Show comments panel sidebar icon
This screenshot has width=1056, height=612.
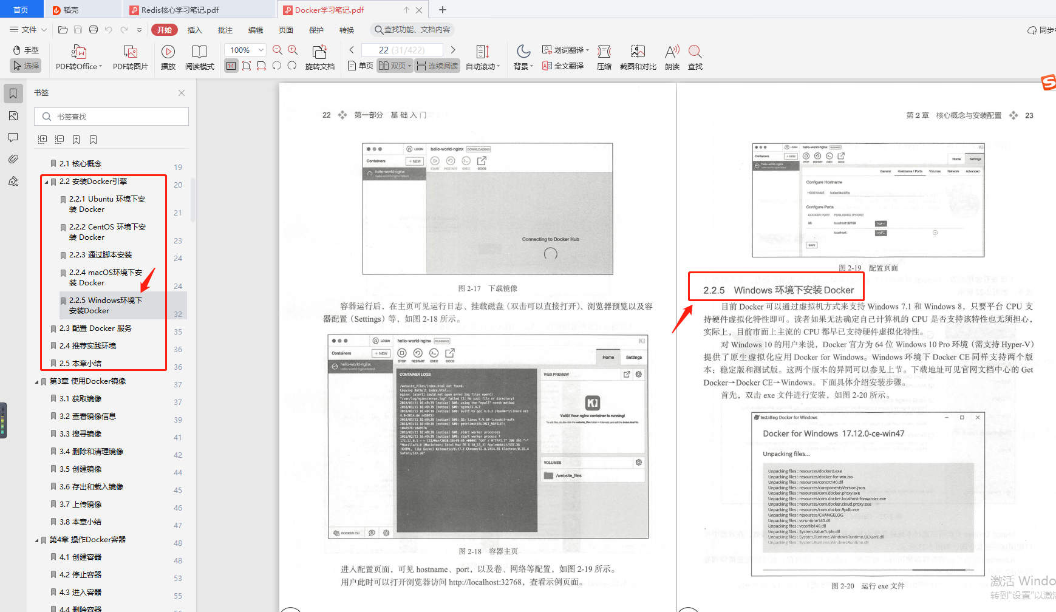[13, 137]
